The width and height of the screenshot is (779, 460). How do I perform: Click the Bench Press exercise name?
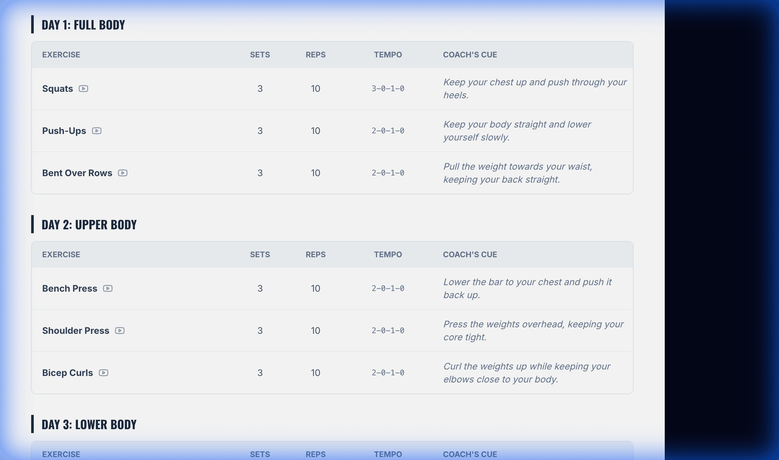pyautogui.click(x=69, y=288)
